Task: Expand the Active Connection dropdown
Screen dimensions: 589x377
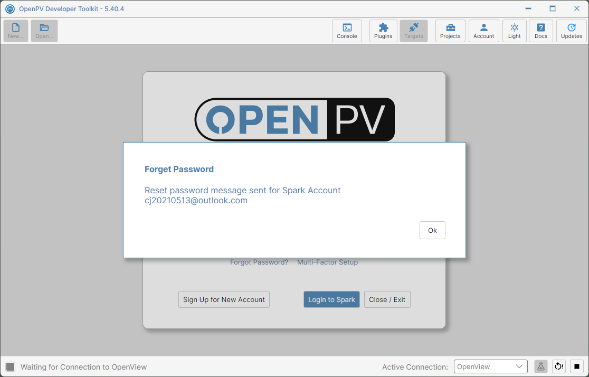Action: [491, 366]
